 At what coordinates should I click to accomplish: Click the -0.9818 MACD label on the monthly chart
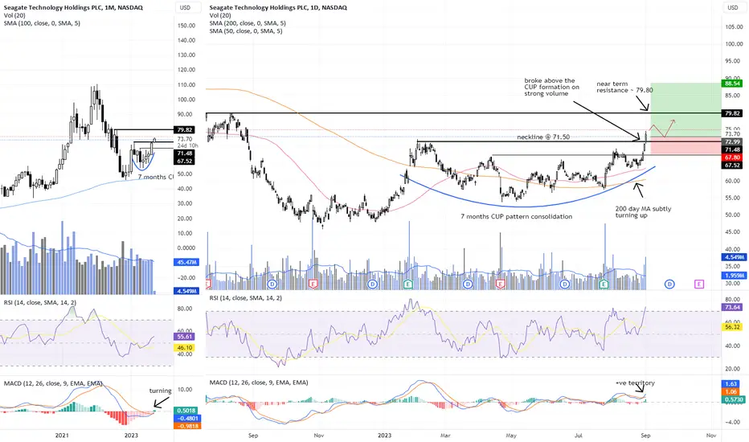(187, 426)
